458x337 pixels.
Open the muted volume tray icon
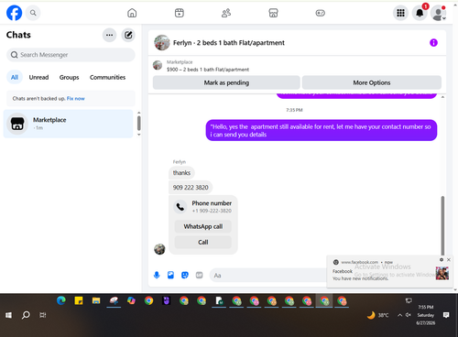point(409,315)
